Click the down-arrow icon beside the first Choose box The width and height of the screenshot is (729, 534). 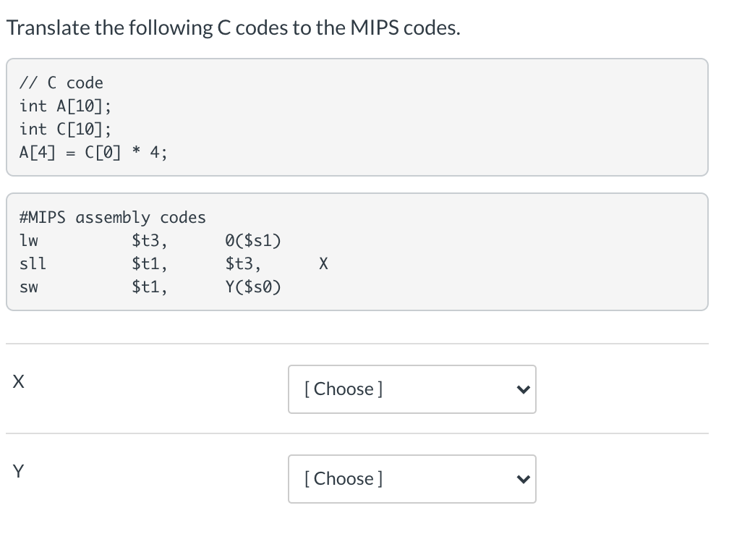[524, 389]
